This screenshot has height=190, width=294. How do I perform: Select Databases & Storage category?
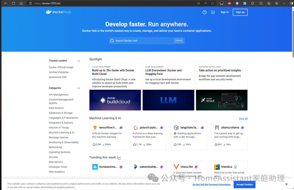(x=60, y=113)
